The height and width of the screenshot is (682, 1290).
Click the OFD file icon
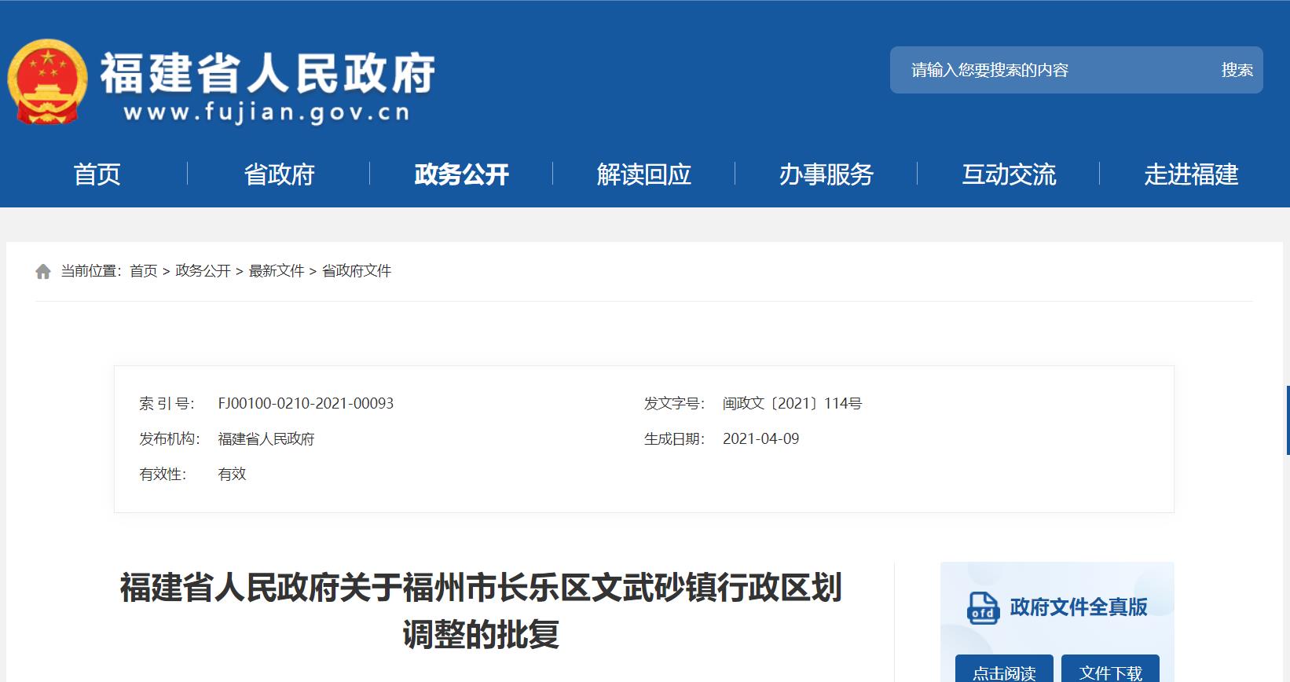983,608
